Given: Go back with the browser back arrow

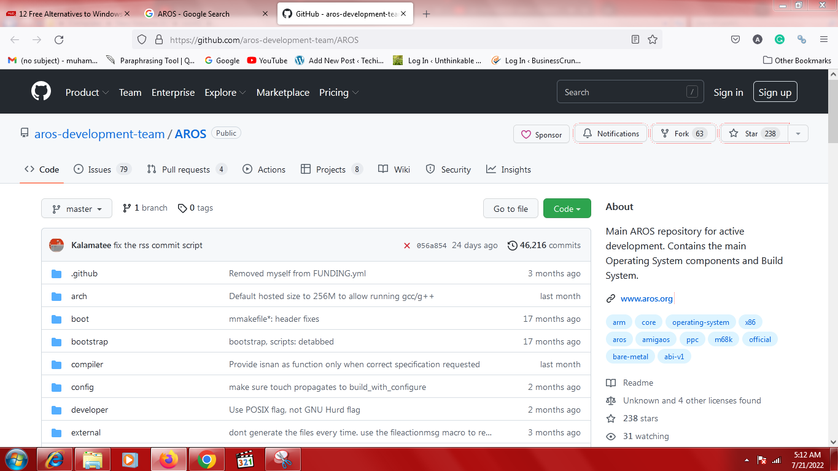Looking at the screenshot, I should (x=15, y=40).
